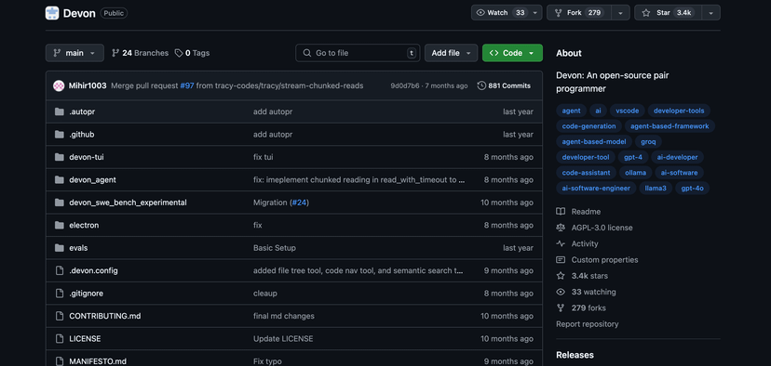This screenshot has width=771, height=366.
Task: Open the Readme book icon link
Action: click(561, 212)
